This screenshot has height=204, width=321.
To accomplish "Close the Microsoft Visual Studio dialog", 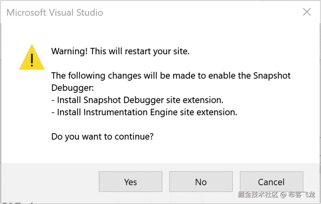I will click(307, 12).
